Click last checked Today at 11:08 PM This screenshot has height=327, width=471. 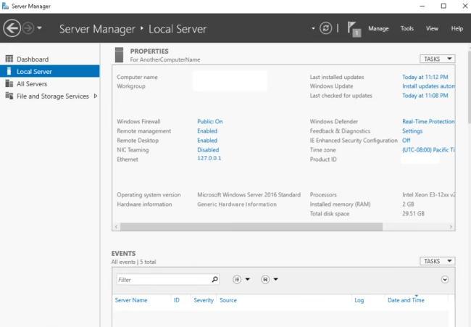[x=425, y=96]
